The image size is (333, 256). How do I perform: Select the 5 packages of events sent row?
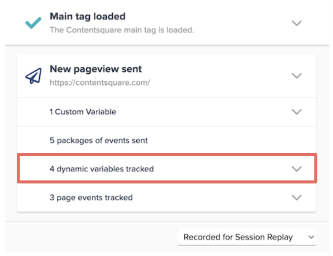point(167,140)
